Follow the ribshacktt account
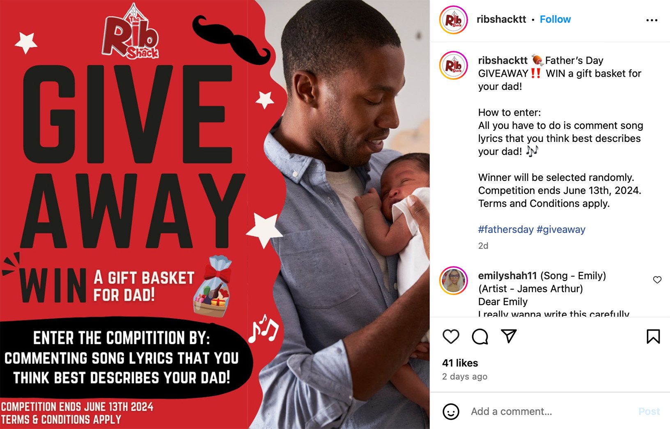 tap(555, 19)
